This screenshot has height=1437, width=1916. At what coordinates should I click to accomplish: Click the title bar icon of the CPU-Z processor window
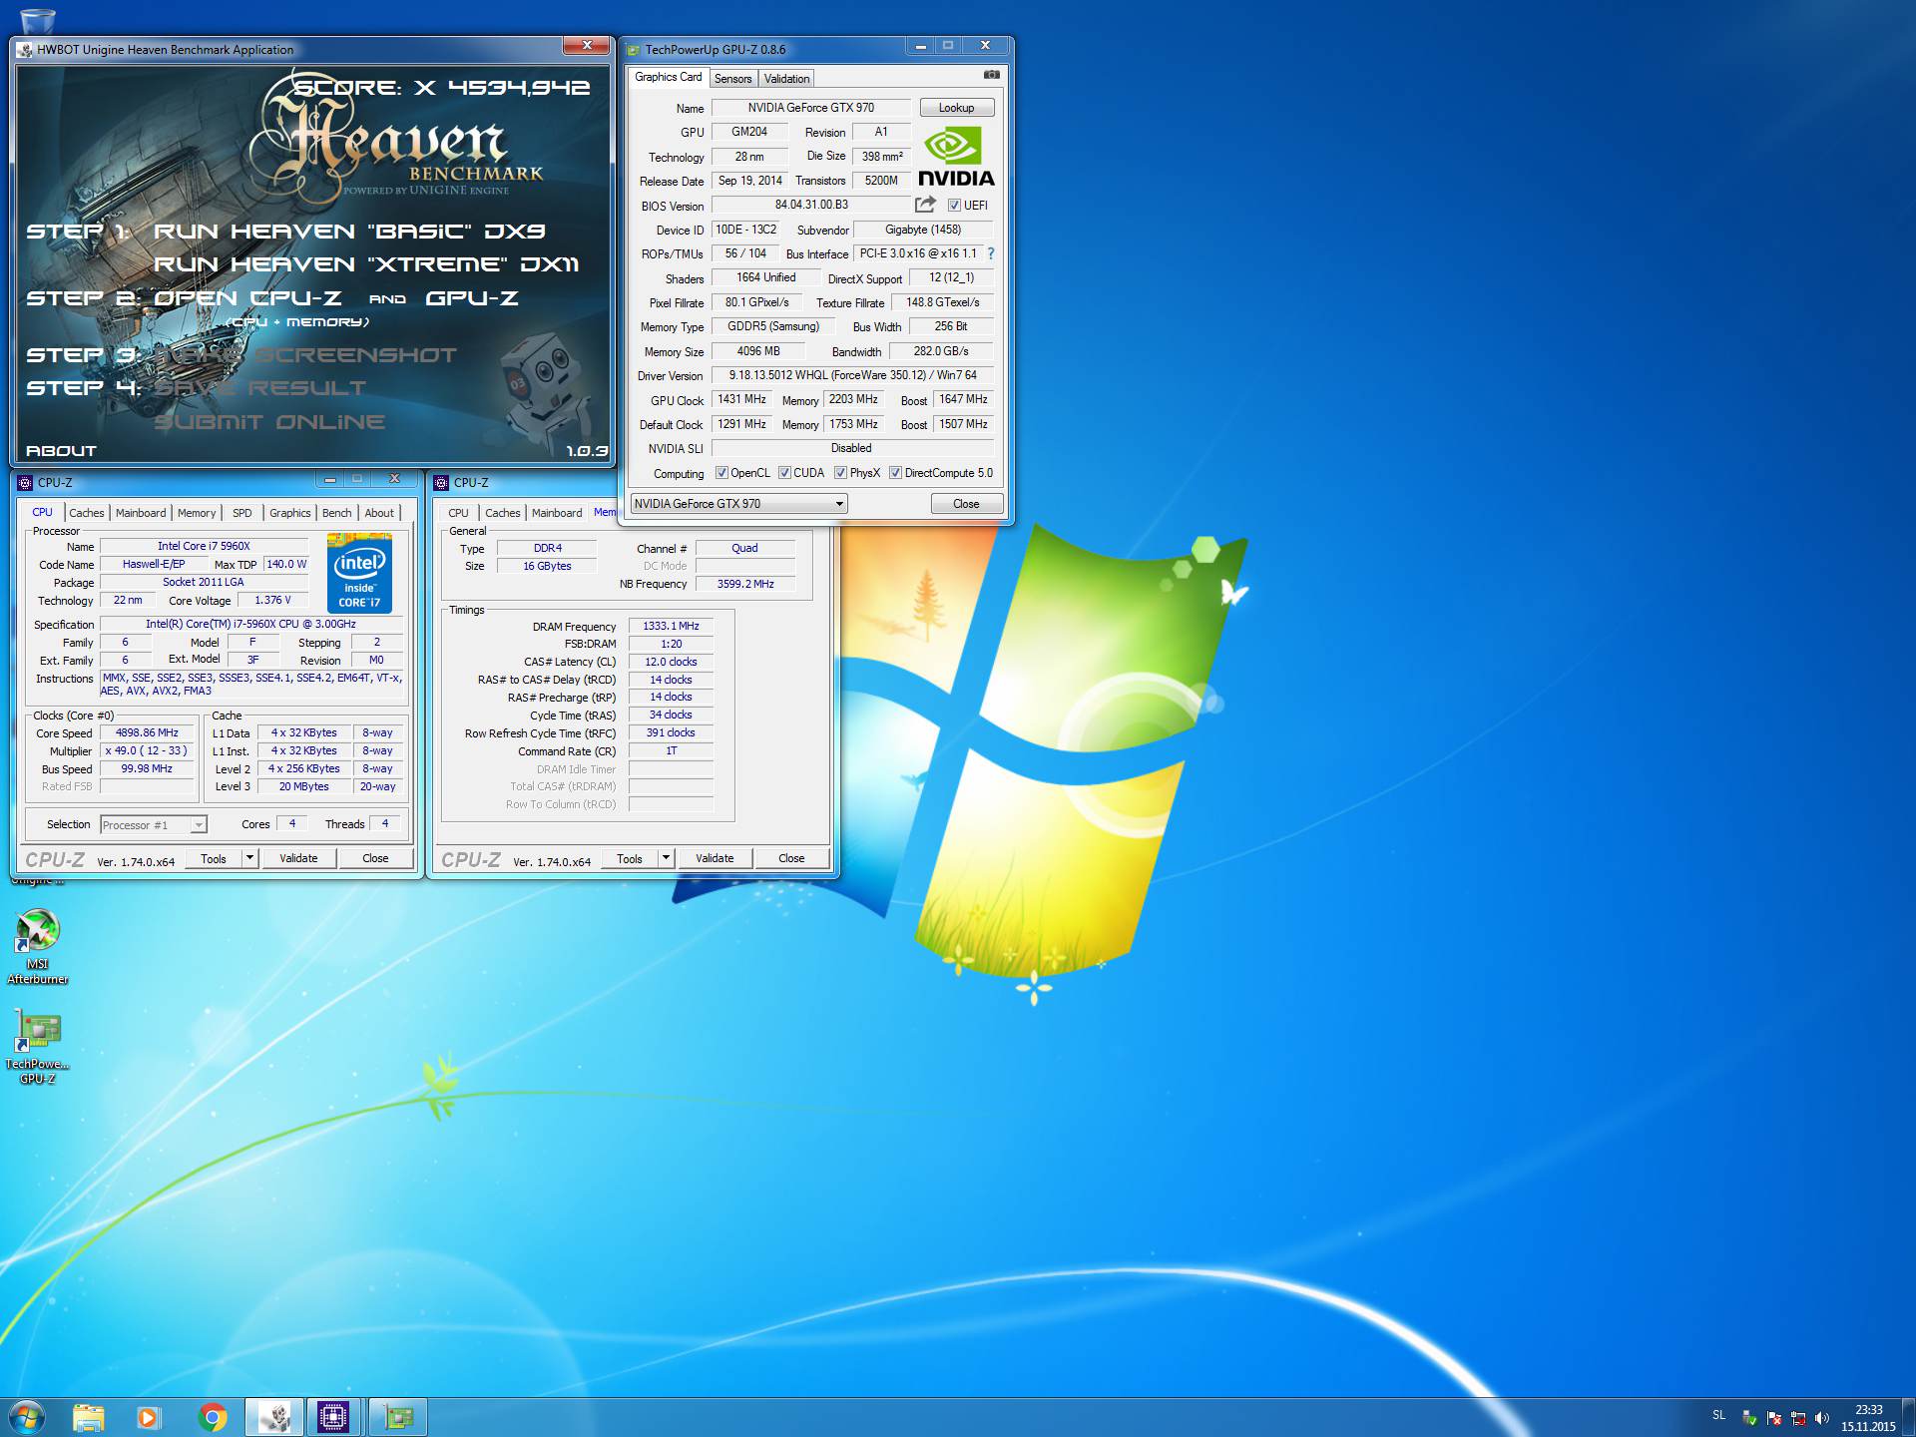point(25,483)
